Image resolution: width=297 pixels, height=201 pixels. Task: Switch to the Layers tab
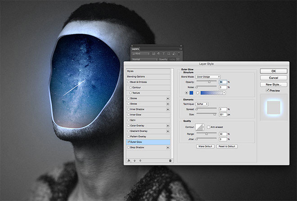[135, 49]
